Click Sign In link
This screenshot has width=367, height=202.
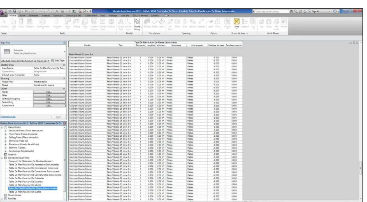[x=315, y=11]
